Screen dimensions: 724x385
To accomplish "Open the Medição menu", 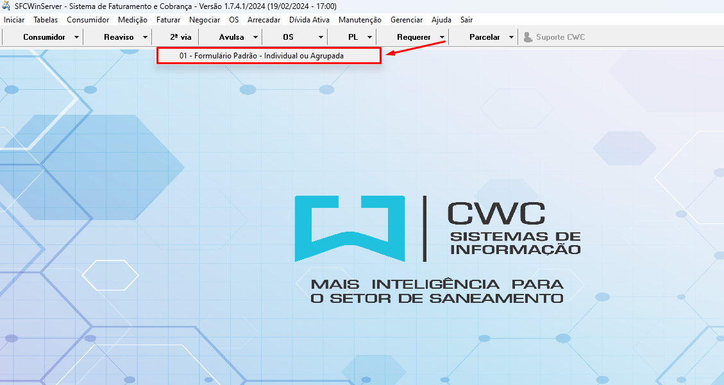I will coord(133,20).
